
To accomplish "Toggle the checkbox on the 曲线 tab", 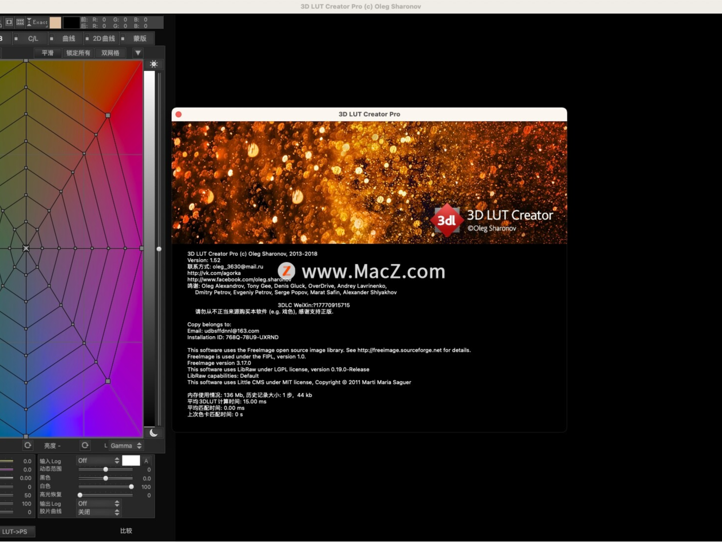I will 51,39.
